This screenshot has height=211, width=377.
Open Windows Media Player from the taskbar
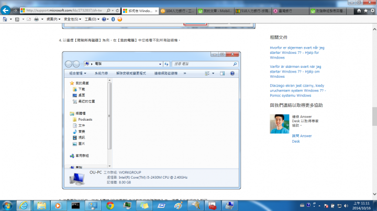[58, 206]
